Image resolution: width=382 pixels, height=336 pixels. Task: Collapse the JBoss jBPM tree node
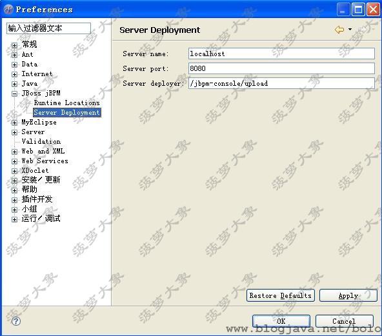tap(14, 94)
